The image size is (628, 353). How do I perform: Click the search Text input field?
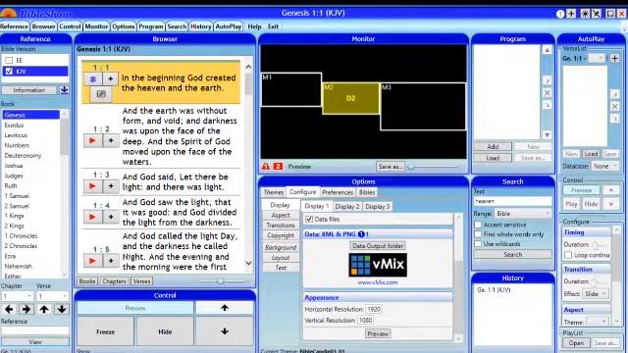click(x=513, y=201)
